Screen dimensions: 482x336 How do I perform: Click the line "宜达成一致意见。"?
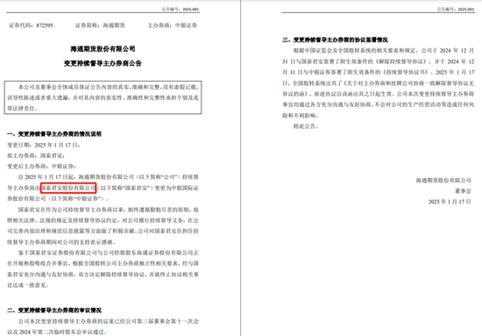pyautogui.click(x=28, y=285)
